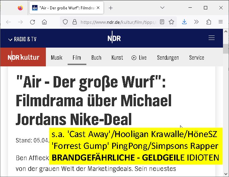Click the "Air - Der große Wurf" headline

[94, 101]
